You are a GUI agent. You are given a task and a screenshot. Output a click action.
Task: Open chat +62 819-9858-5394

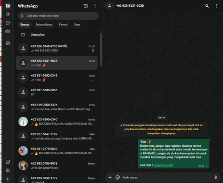tap(57, 107)
